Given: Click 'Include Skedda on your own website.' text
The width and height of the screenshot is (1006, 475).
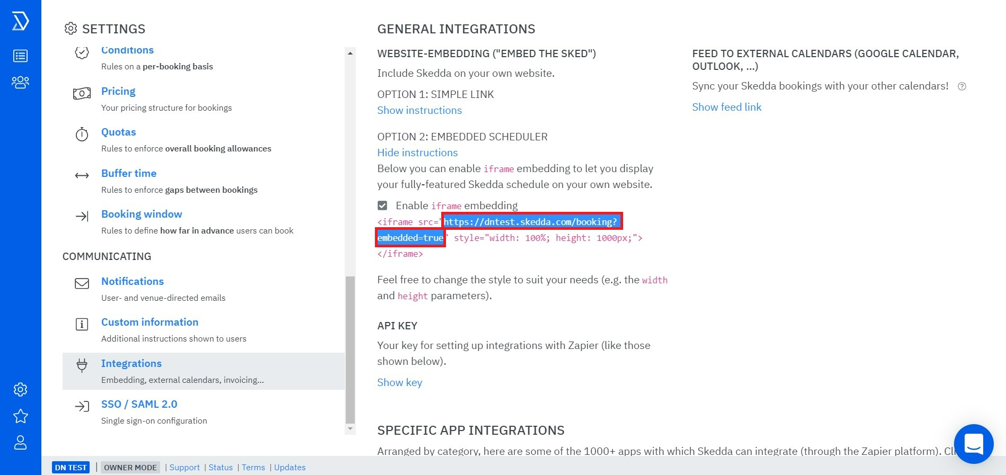Looking at the screenshot, I should (x=466, y=73).
